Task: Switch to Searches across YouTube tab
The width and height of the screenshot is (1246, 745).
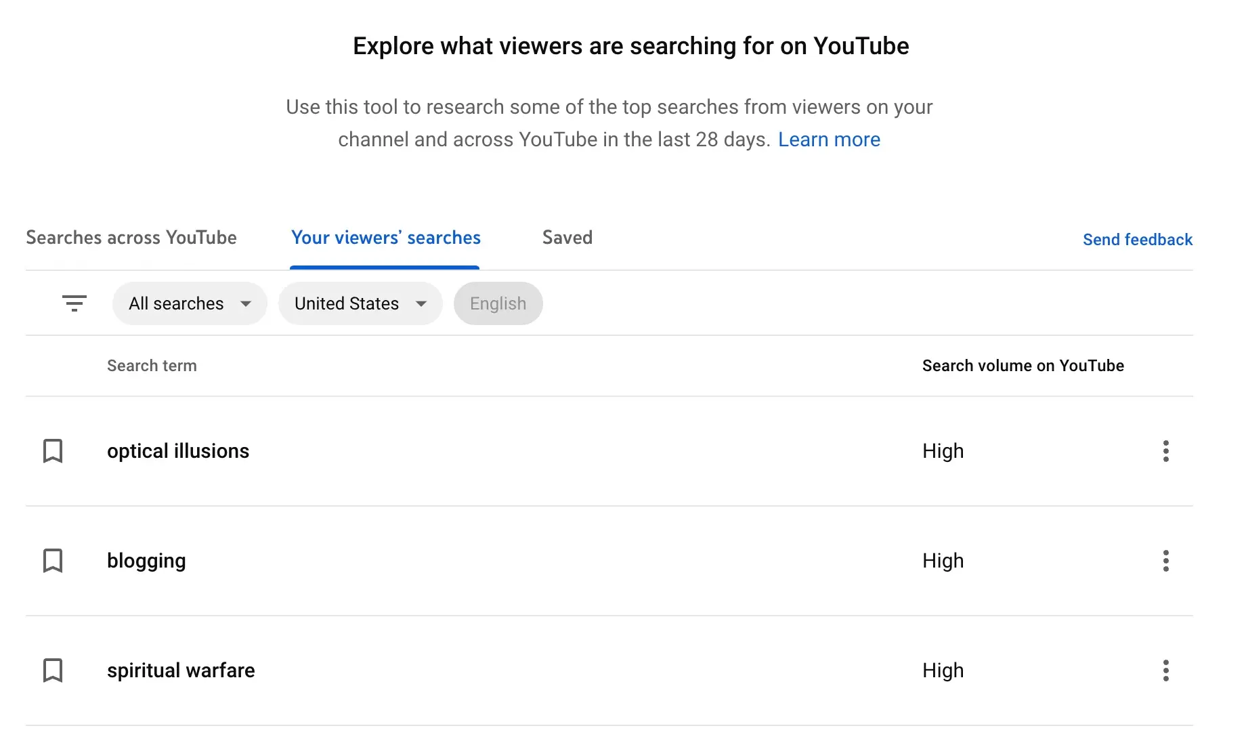Action: point(131,238)
